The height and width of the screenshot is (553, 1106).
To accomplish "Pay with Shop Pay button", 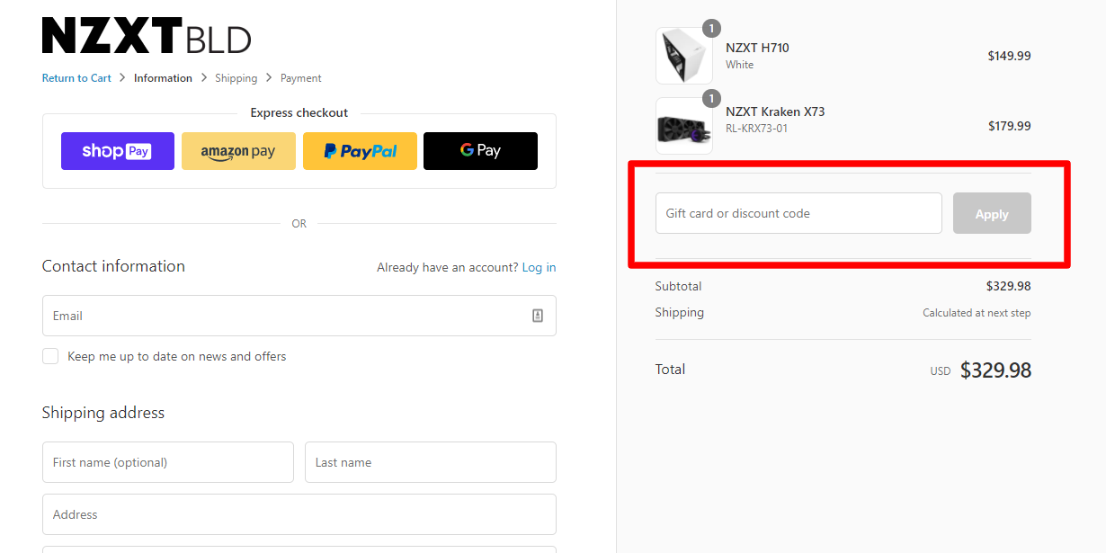I will (118, 151).
